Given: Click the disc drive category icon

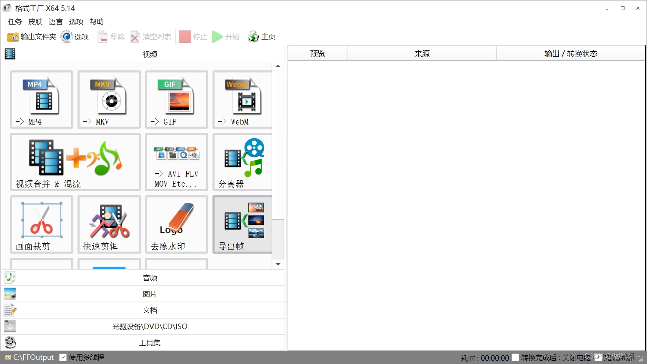Looking at the screenshot, I should (x=10, y=326).
